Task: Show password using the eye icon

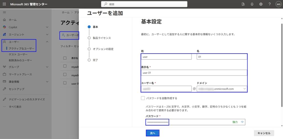Action: pos(242,122)
